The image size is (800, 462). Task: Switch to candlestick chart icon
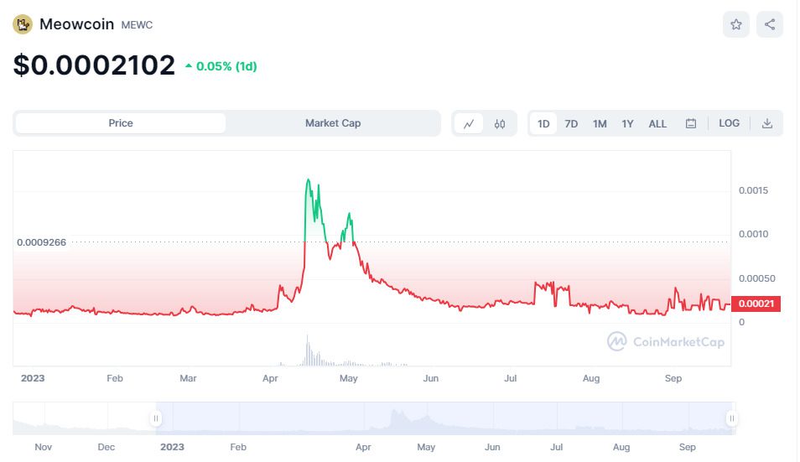[x=500, y=123]
